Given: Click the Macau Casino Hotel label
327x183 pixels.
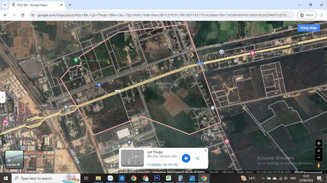Looking at the screenshot, I should point(17,139).
